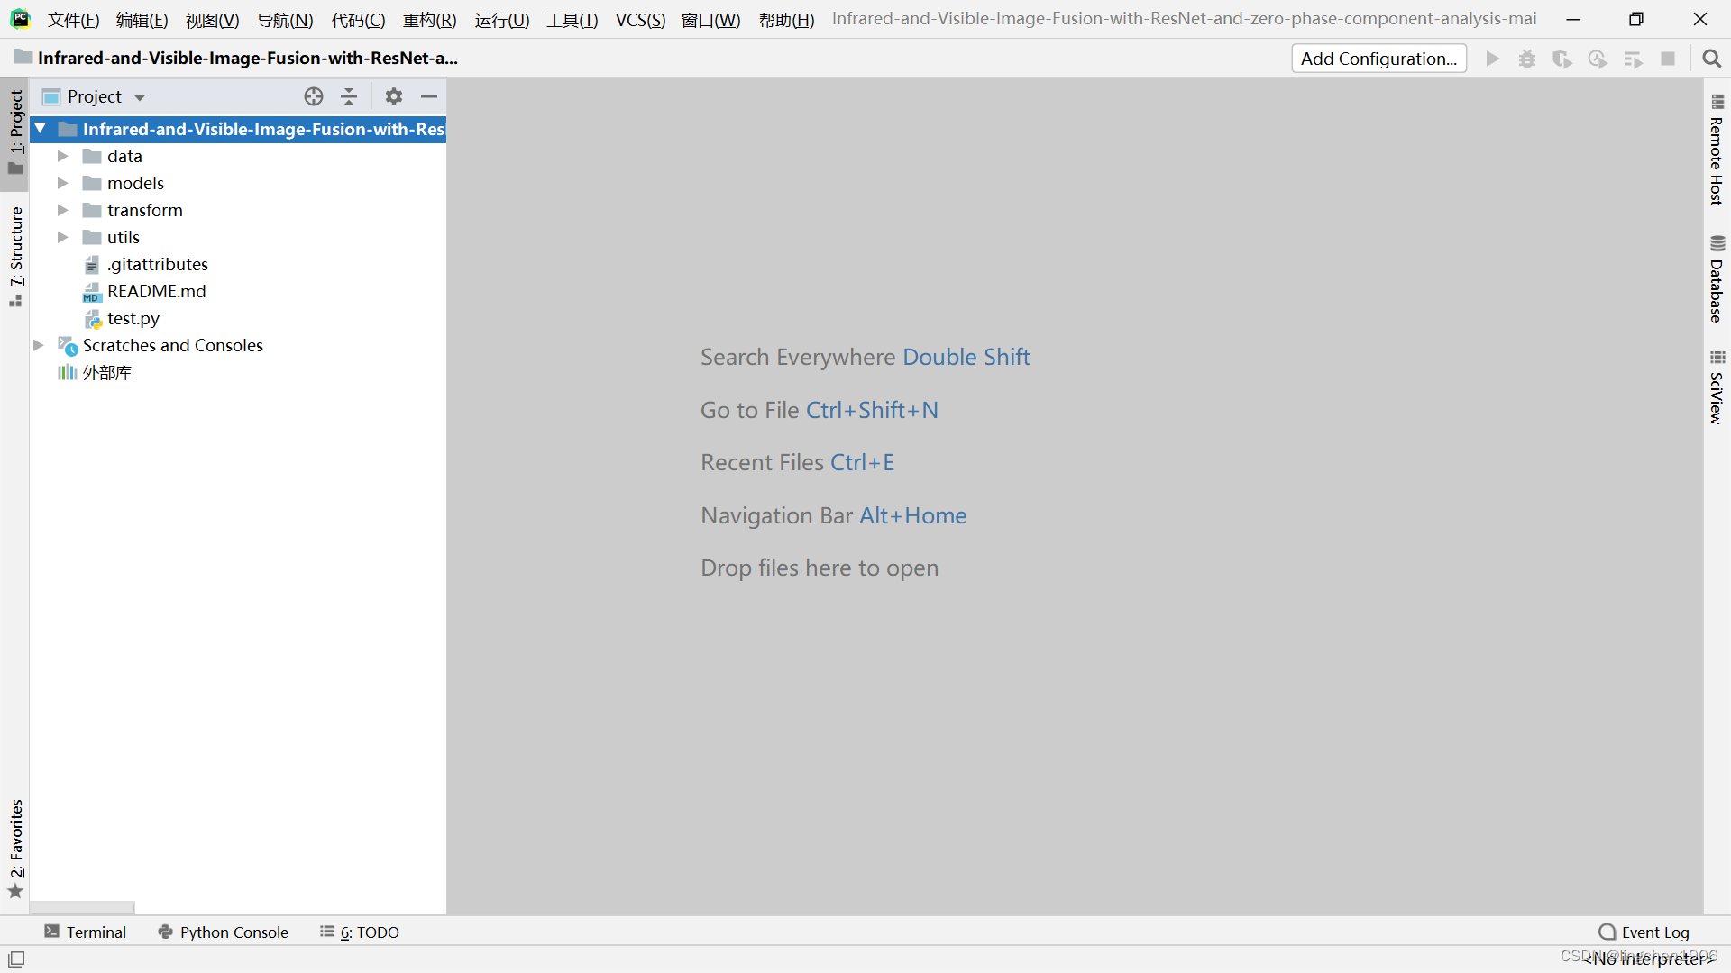Screen dimensions: 1731x973
Task: Click the Add Configuration... button
Action: click(x=1378, y=59)
